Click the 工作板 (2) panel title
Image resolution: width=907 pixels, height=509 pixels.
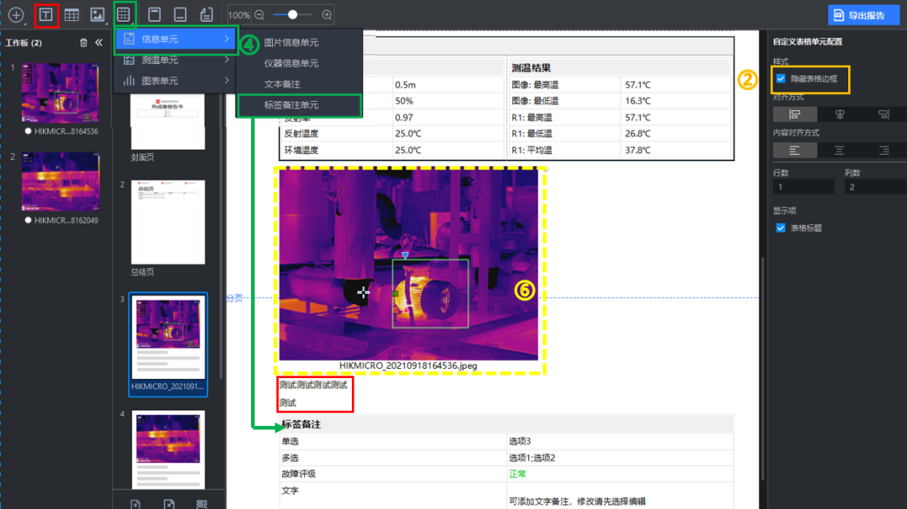[24, 43]
